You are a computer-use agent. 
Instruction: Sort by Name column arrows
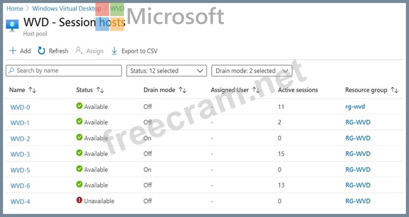pos(32,90)
